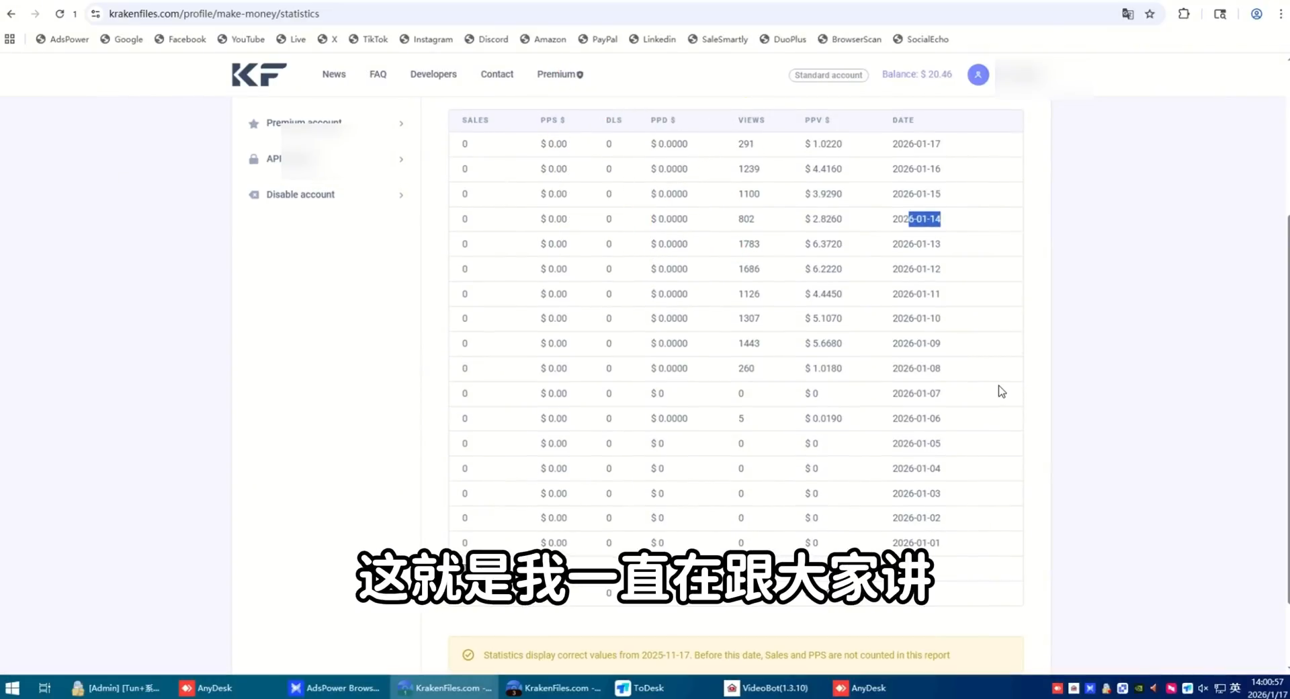The width and height of the screenshot is (1290, 699).
Task: Switch to VideoBot(1.3.10) in taskbar
Action: [767, 688]
